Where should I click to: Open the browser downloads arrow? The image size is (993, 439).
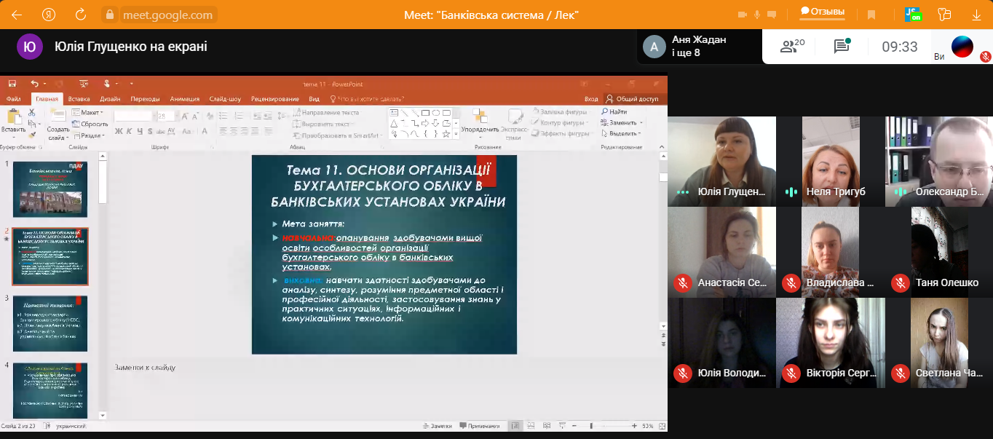(x=976, y=15)
